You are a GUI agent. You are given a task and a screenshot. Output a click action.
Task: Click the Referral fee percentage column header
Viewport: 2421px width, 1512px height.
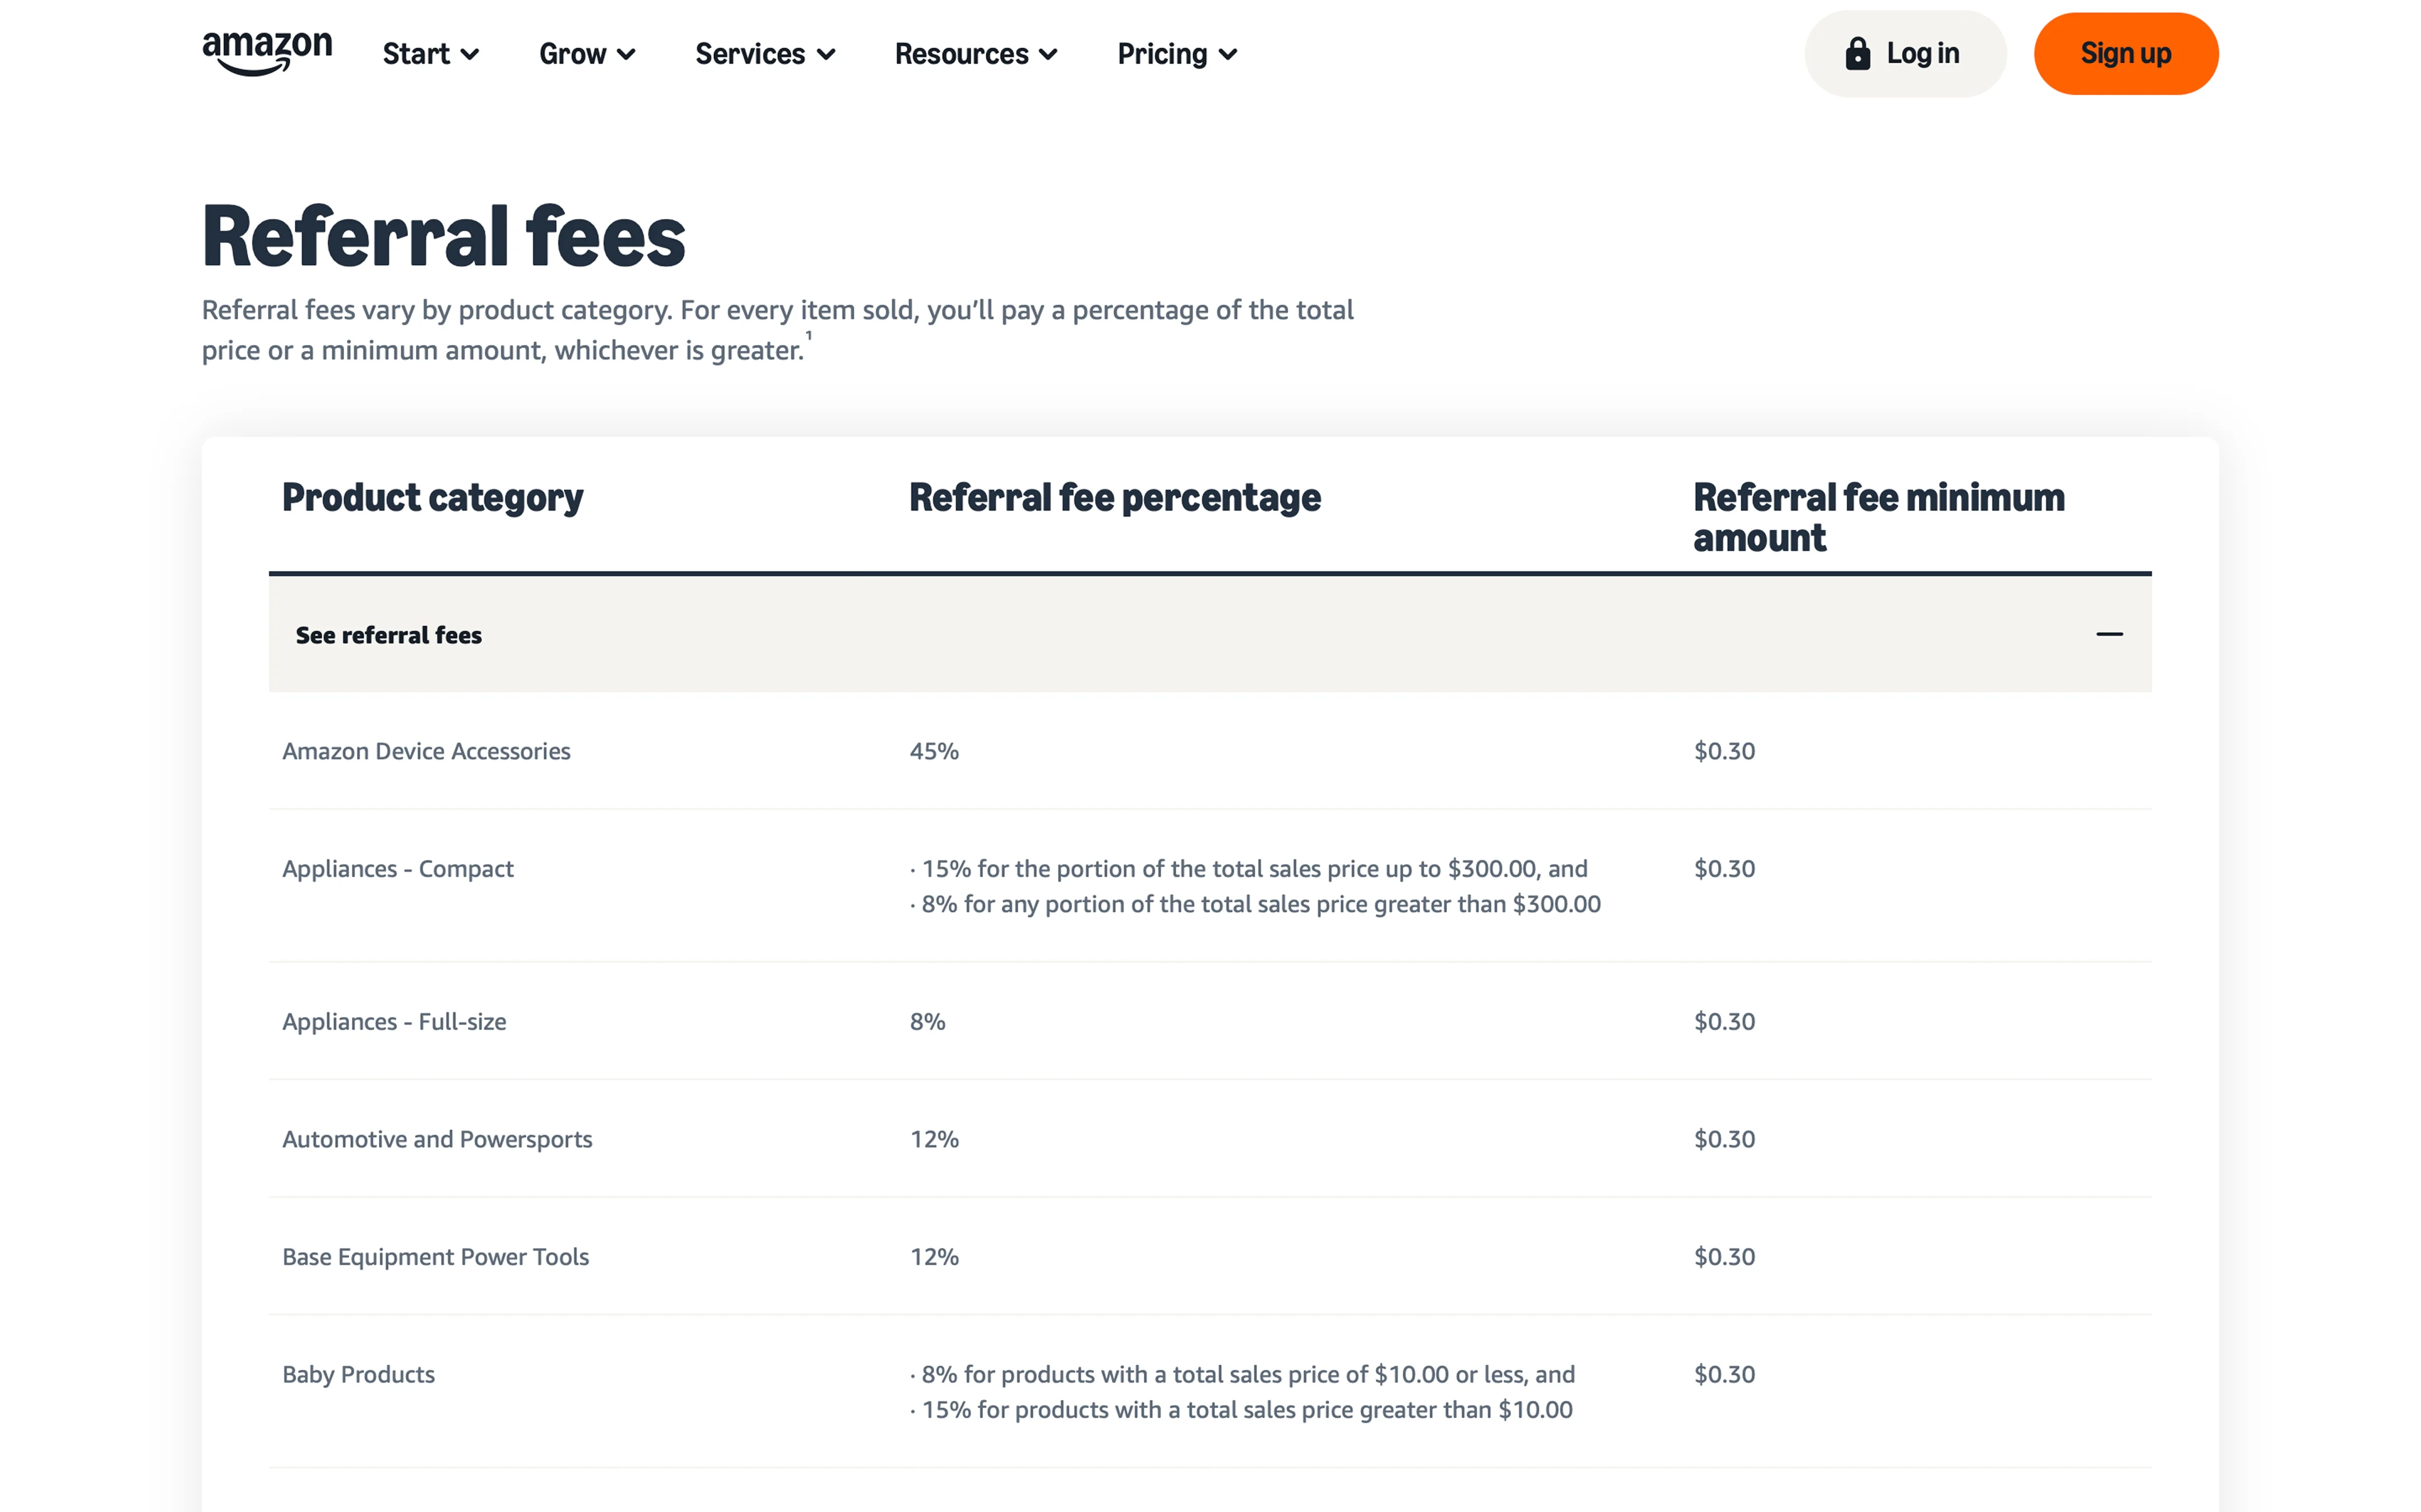1115,498
